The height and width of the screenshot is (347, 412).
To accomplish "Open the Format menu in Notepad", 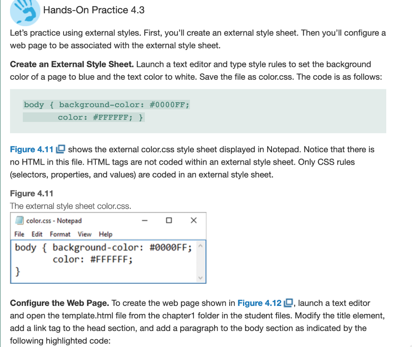I will (x=60, y=234).
